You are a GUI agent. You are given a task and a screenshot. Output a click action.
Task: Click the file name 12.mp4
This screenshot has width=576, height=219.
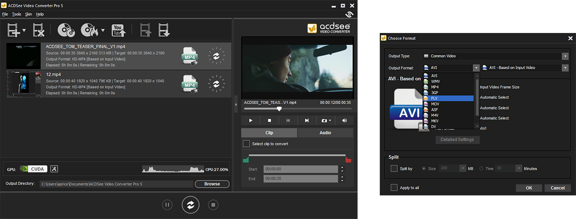[53, 74]
